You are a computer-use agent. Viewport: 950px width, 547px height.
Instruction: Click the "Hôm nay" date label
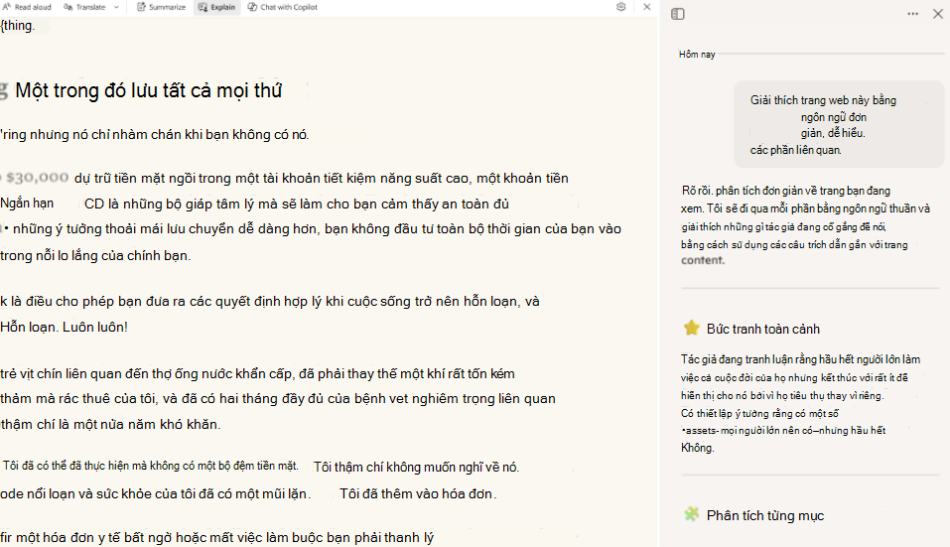tap(697, 55)
